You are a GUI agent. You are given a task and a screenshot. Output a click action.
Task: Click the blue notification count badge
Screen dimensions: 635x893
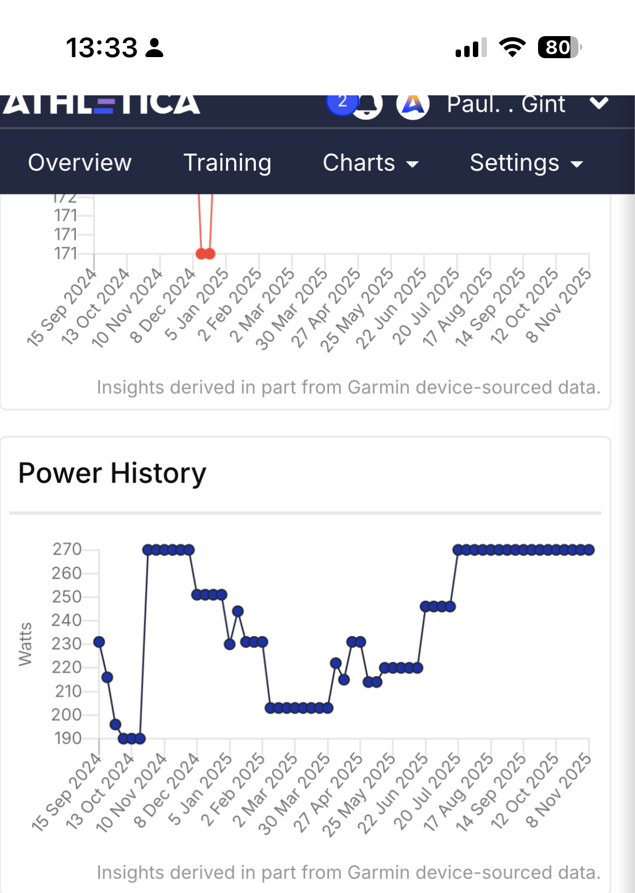[341, 102]
